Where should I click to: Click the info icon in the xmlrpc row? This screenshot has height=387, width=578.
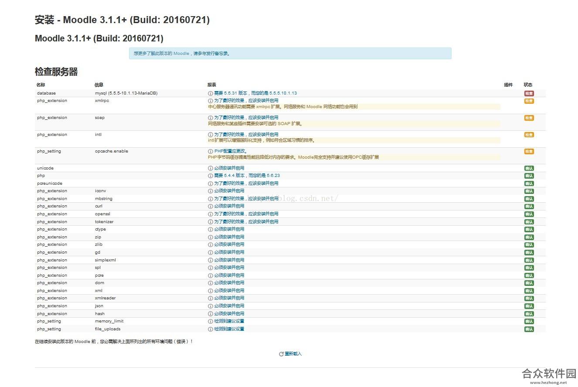pyautogui.click(x=211, y=101)
